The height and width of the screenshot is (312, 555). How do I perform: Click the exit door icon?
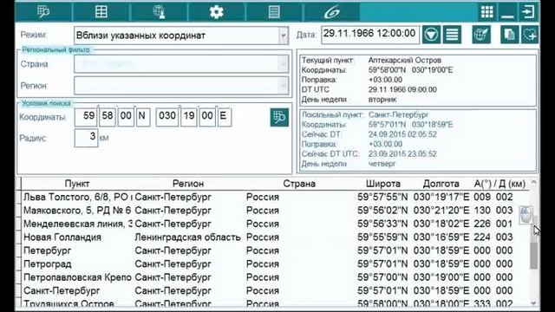tap(528, 11)
